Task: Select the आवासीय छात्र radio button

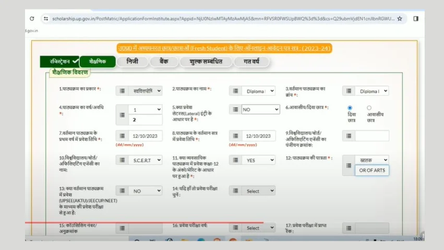Action: tap(369, 108)
